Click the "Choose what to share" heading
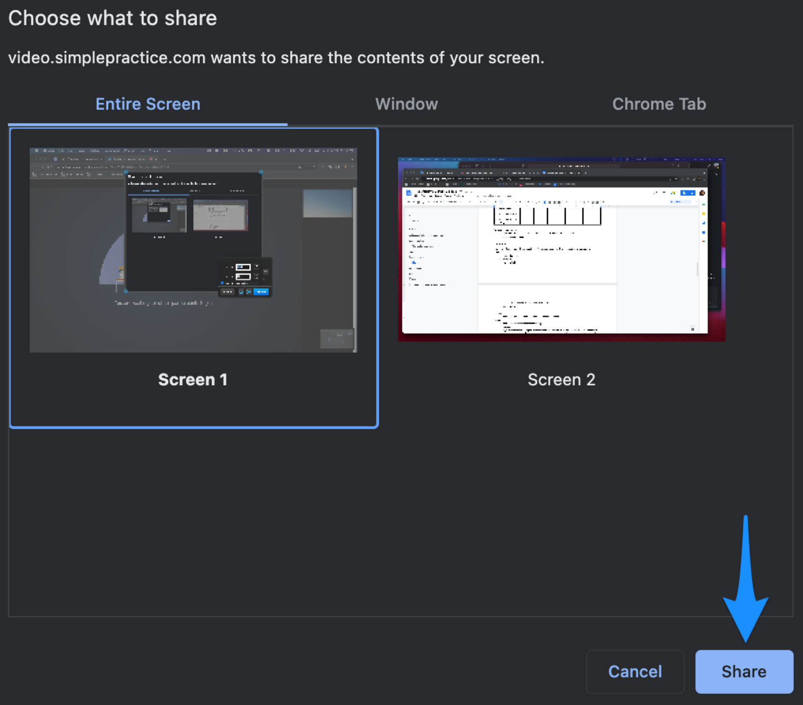The width and height of the screenshot is (803, 705). 112,18
